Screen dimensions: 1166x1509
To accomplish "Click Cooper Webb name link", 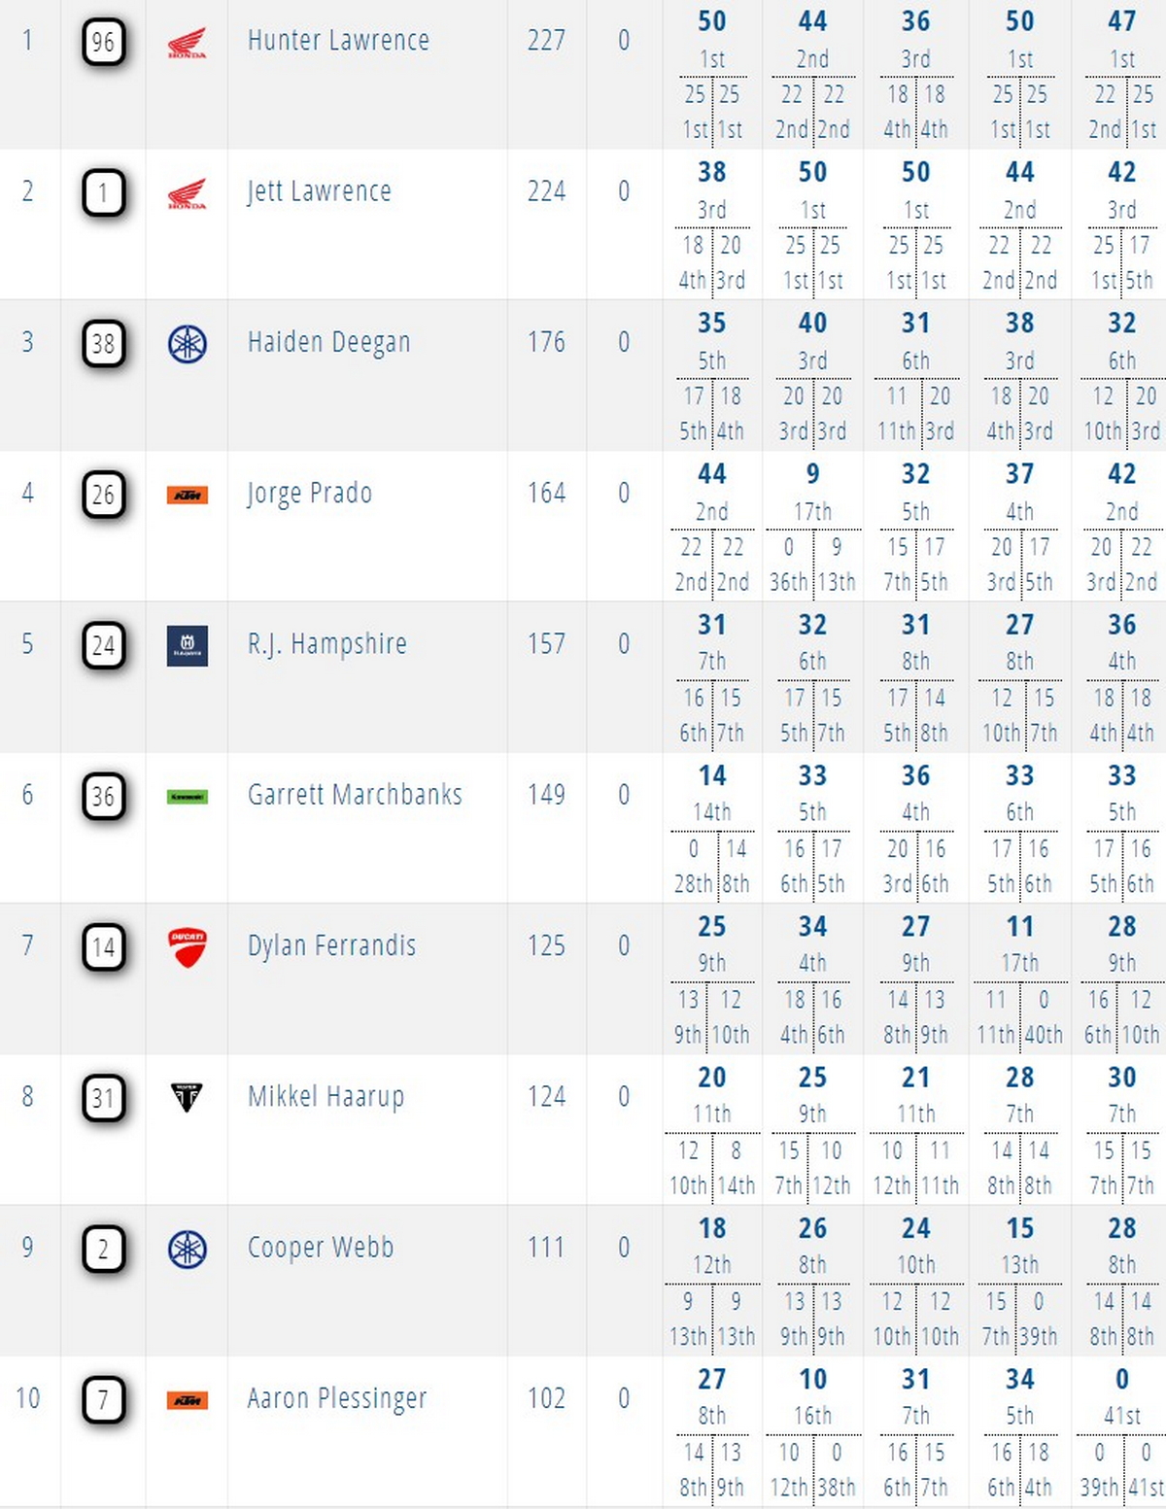I will click(x=321, y=1248).
